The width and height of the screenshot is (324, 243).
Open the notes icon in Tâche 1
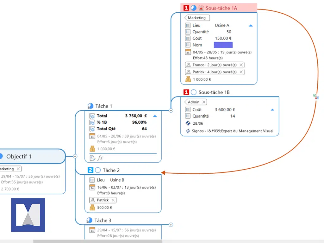coord(92,158)
